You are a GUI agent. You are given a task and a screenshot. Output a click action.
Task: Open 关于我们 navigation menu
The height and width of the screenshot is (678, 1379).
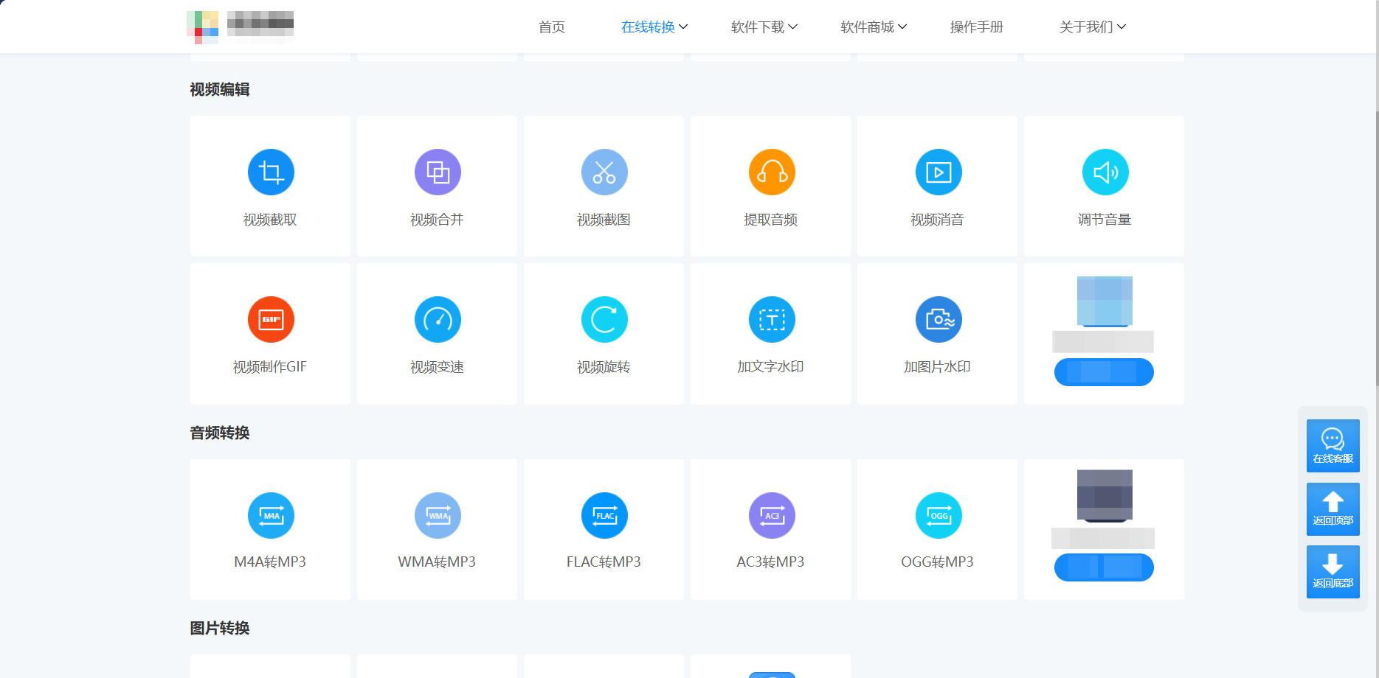1093,27
